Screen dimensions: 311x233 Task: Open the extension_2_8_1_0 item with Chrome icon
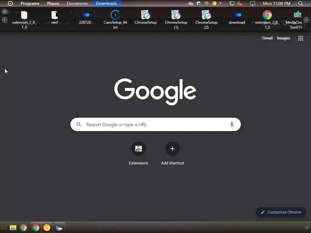tap(267, 20)
